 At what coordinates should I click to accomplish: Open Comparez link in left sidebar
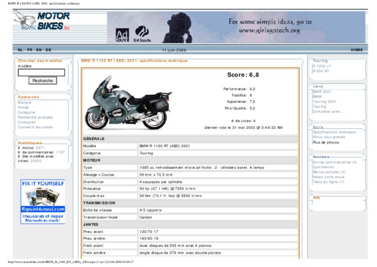[x=27, y=122]
